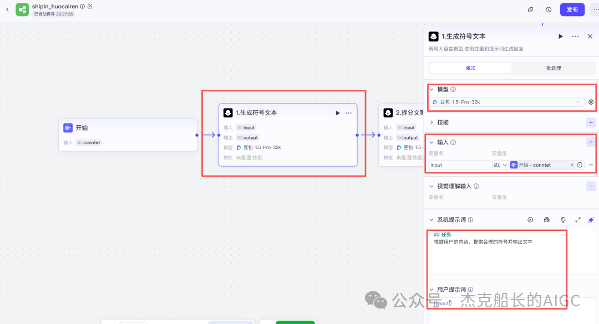Screen dimensions: 599x324
Task: Show info tooltip for 输入
Action: click(453, 142)
